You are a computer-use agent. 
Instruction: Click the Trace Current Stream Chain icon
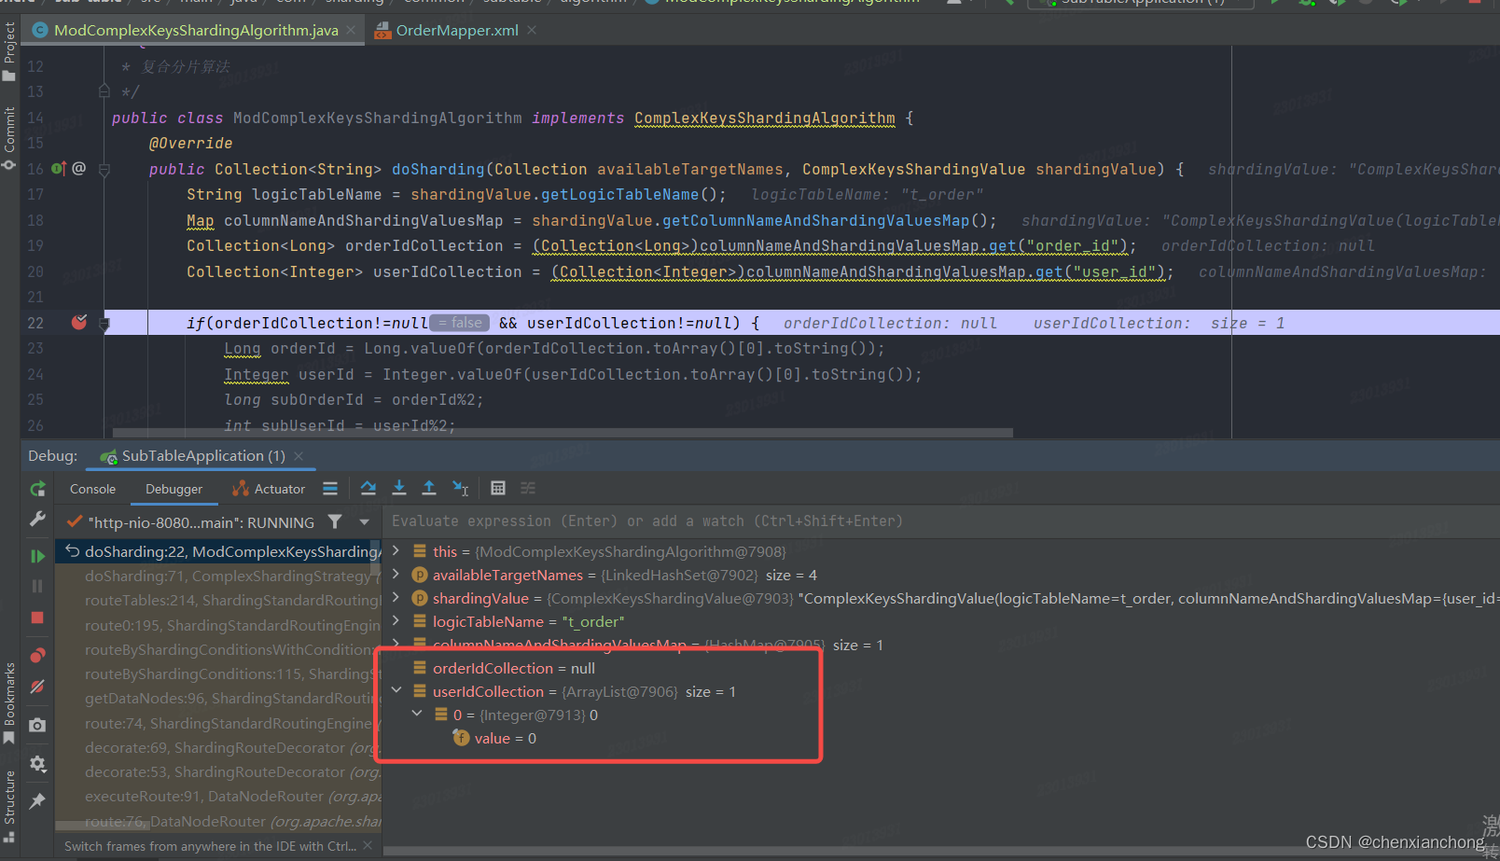(x=528, y=488)
